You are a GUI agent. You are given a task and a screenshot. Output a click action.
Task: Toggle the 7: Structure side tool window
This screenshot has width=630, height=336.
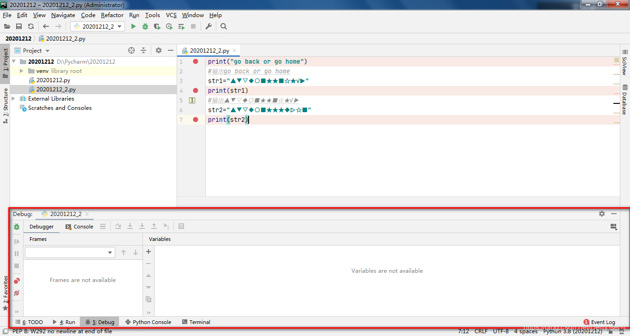5,105
